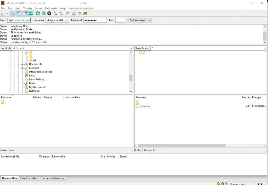Click the local tree vertical scrollbar thumb
The width and height of the screenshot is (268, 185).
(131, 78)
